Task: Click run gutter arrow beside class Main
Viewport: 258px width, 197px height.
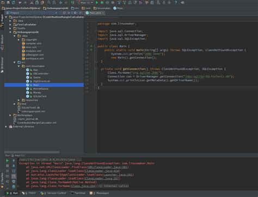Action: tap(91, 46)
